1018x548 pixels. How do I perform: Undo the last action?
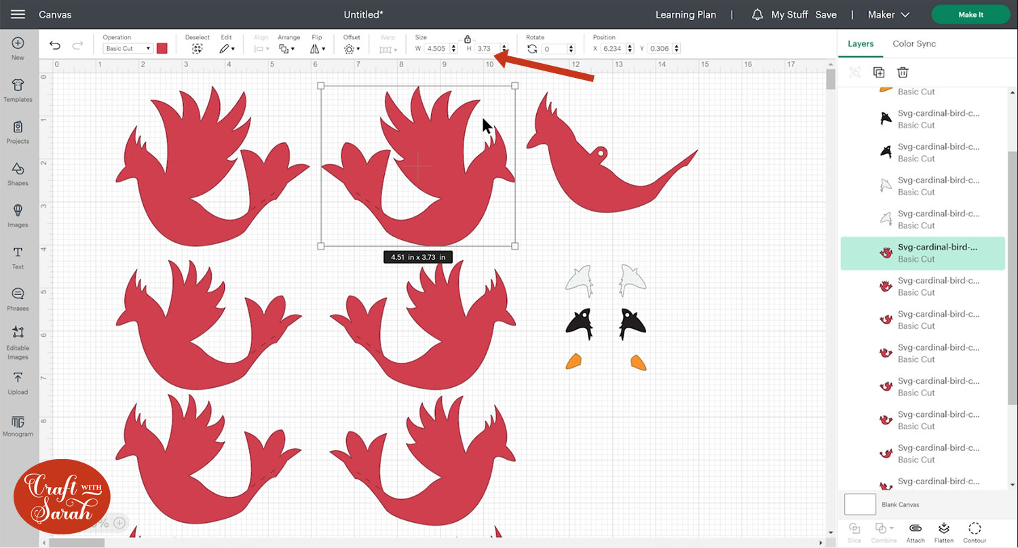(x=55, y=45)
